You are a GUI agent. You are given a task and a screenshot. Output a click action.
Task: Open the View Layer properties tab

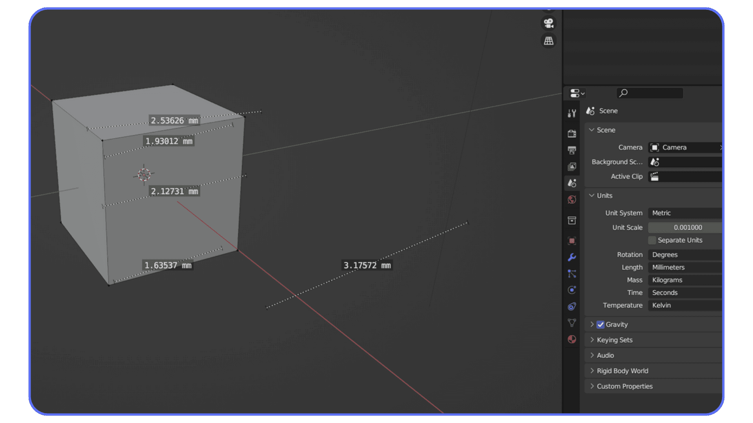(x=572, y=166)
